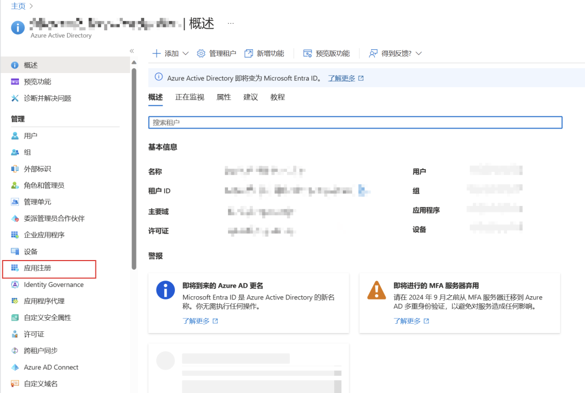Select the 概述 tab
Image resolution: width=585 pixels, height=393 pixels.
click(155, 97)
